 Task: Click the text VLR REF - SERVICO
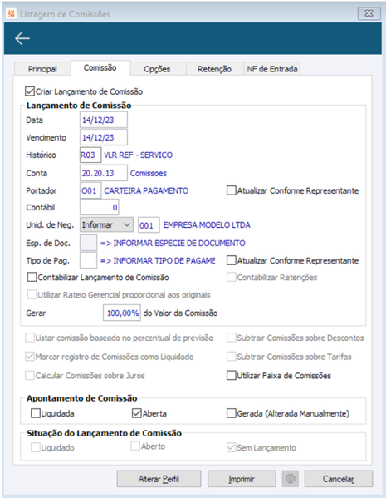point(139,155)
